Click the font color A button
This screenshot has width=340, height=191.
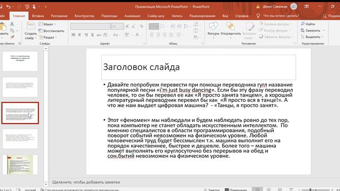click(137, 34)
